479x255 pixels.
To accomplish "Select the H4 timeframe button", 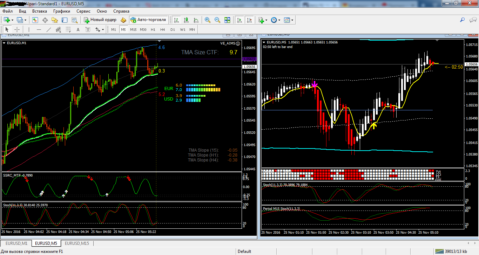I will pos(163,29).
